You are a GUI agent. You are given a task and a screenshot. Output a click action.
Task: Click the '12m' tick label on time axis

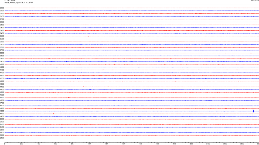(106, 144)
